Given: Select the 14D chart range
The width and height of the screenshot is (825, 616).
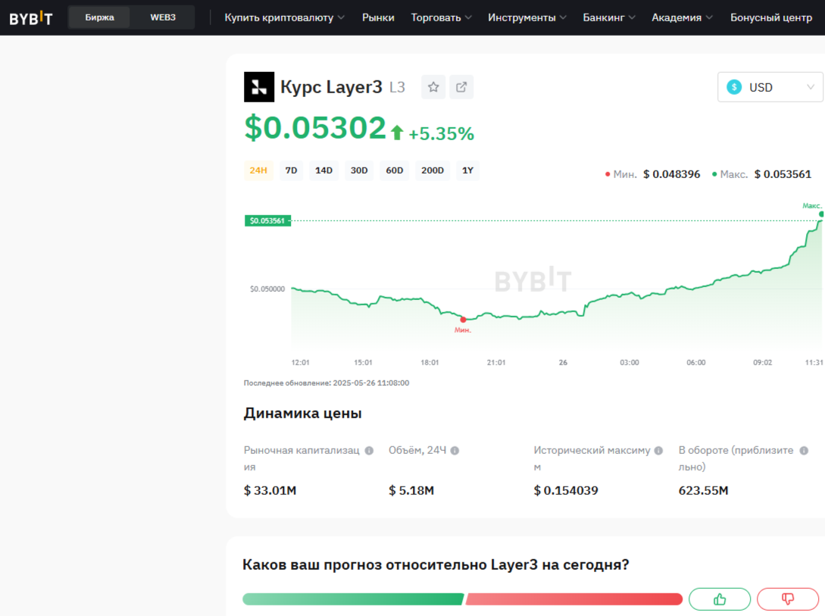Looking at the screenshot, I should pyautogui.click(x=323, y=170).
